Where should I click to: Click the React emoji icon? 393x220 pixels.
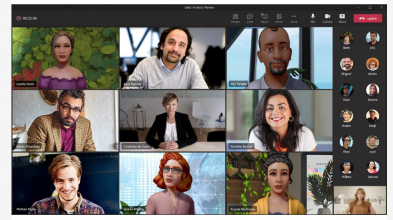pyautogui.click(x=264, y=18)
